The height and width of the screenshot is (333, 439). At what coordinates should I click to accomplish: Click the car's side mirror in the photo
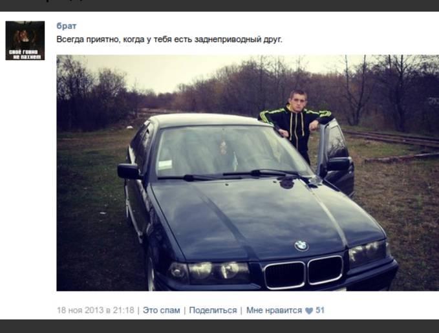tap(129, 171)
